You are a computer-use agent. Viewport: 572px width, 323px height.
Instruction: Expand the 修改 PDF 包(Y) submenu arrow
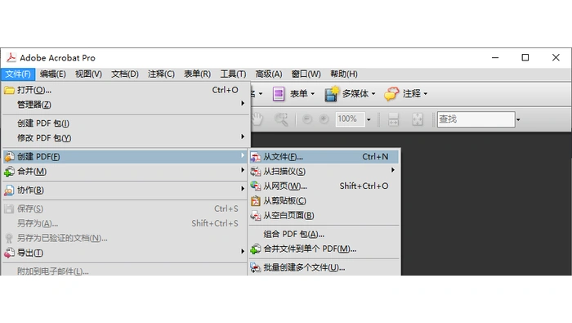(x=243, y=137)
